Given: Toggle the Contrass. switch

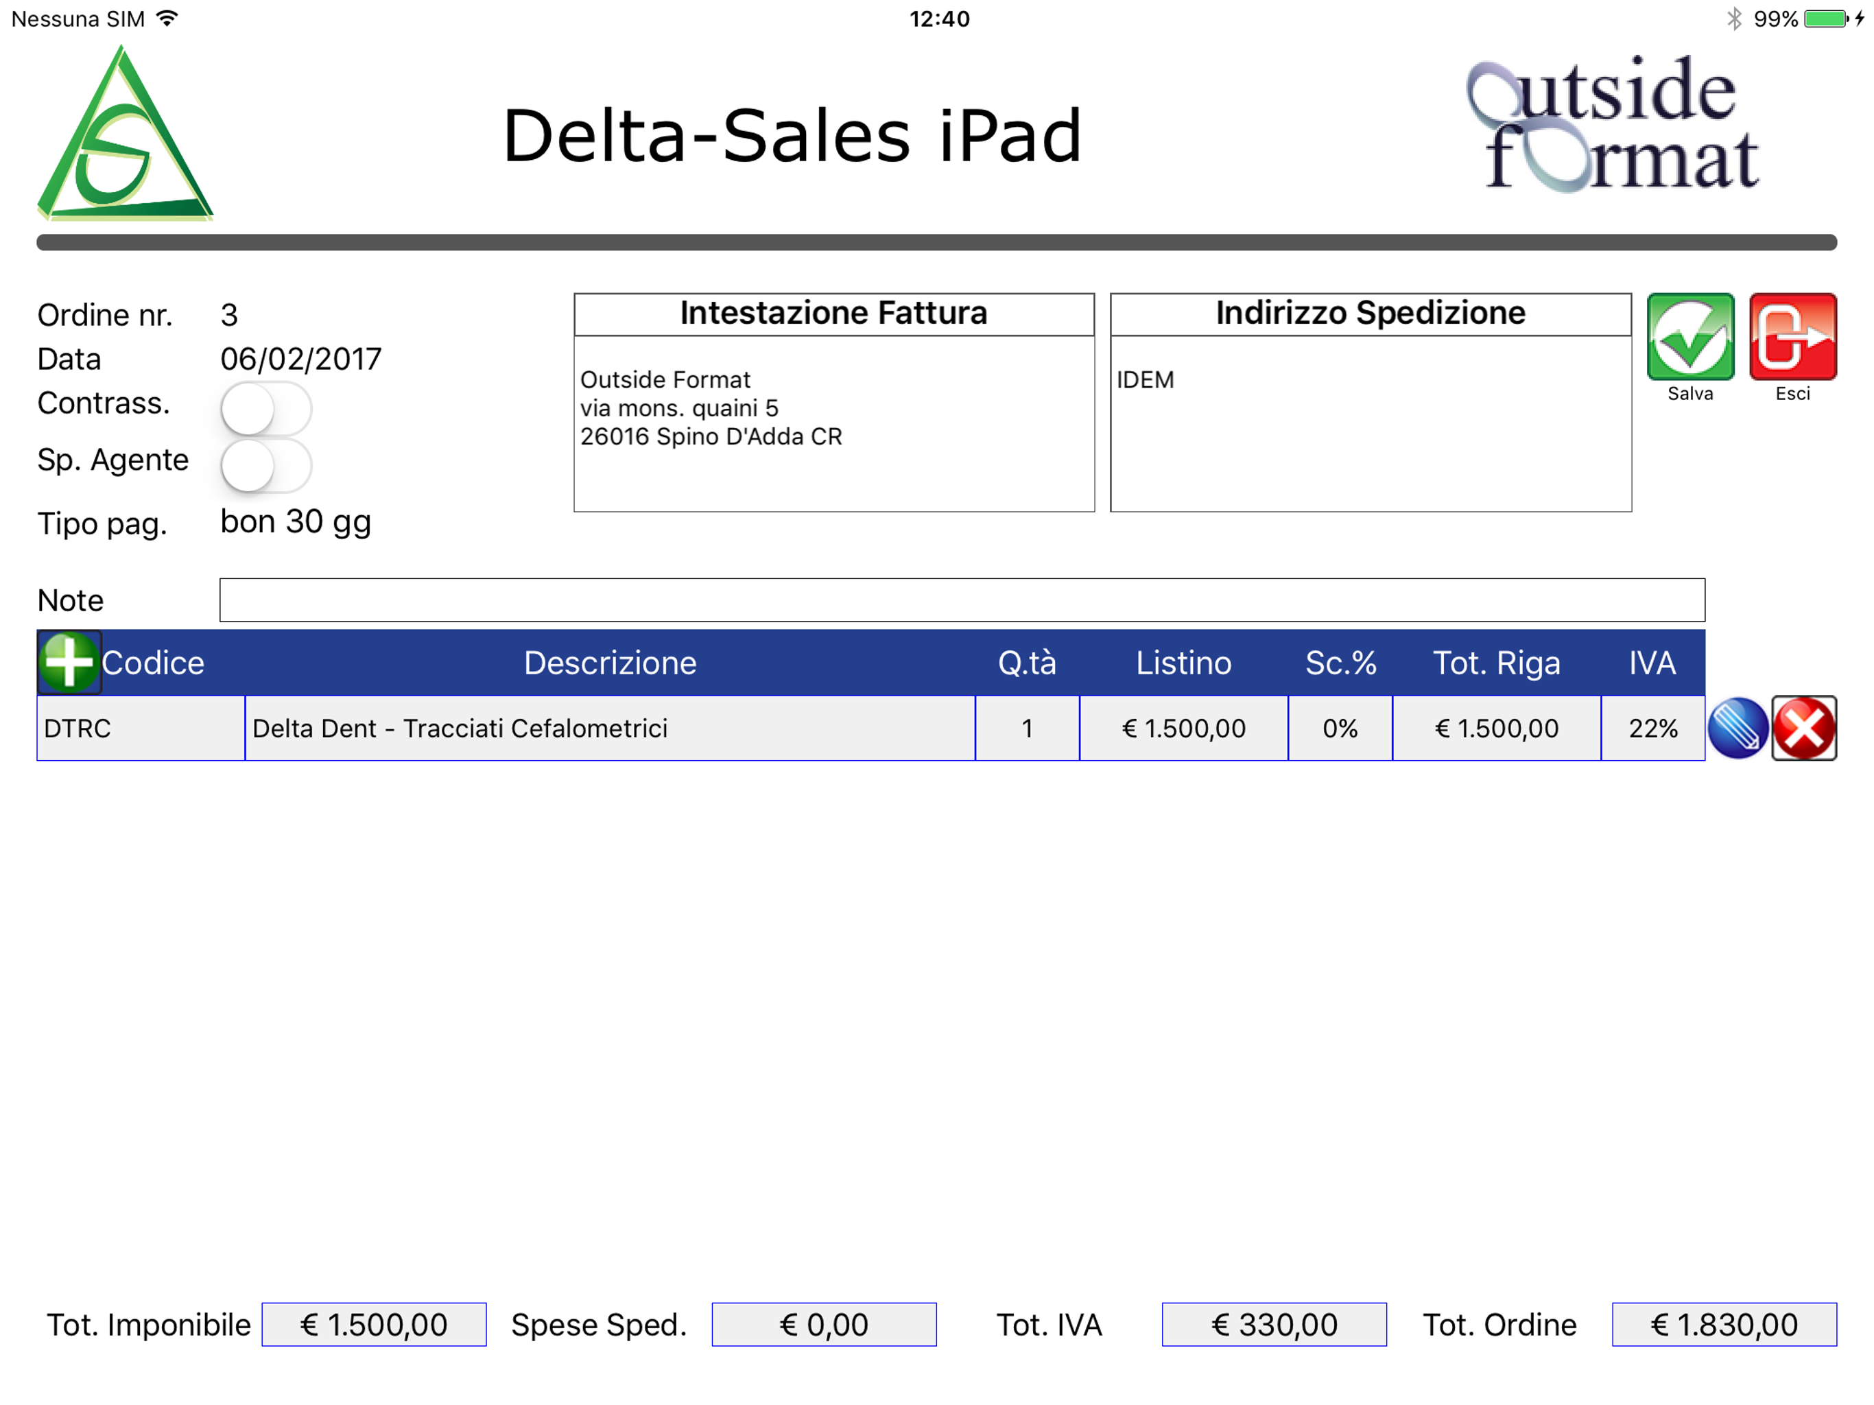Looking at the screenshot, I should [x=265, y=408].
